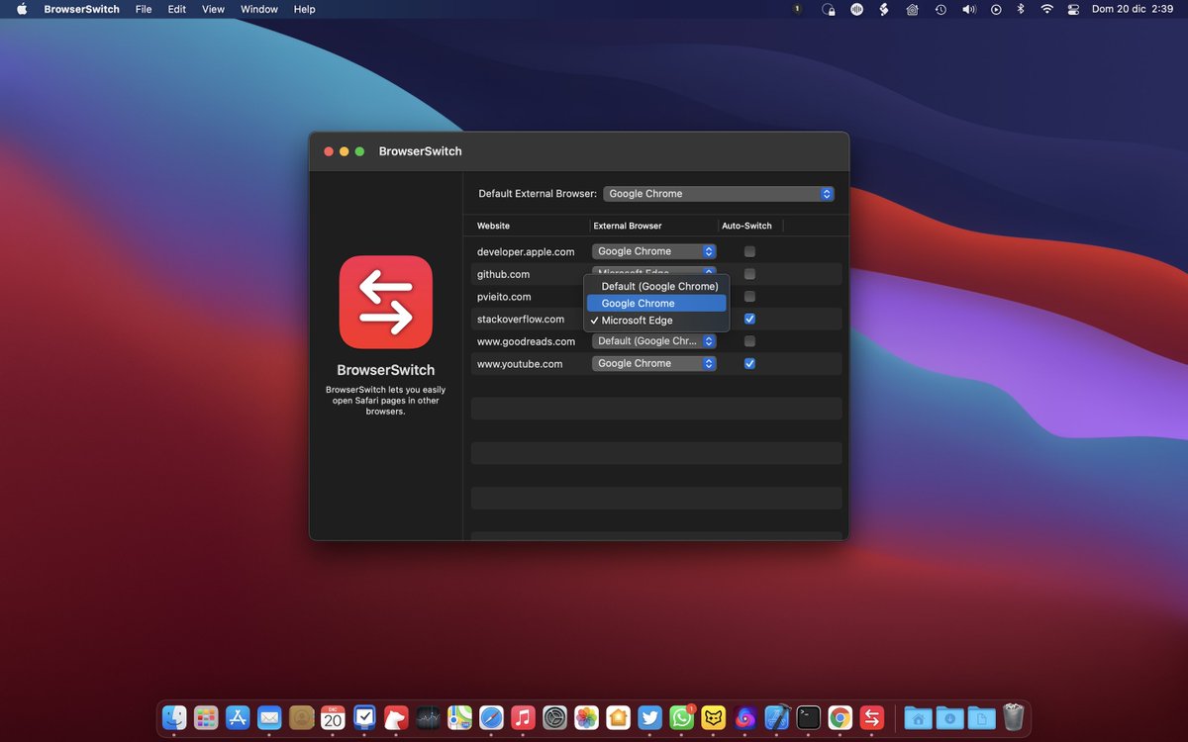Open Photos from the dock

pos(586,717)
